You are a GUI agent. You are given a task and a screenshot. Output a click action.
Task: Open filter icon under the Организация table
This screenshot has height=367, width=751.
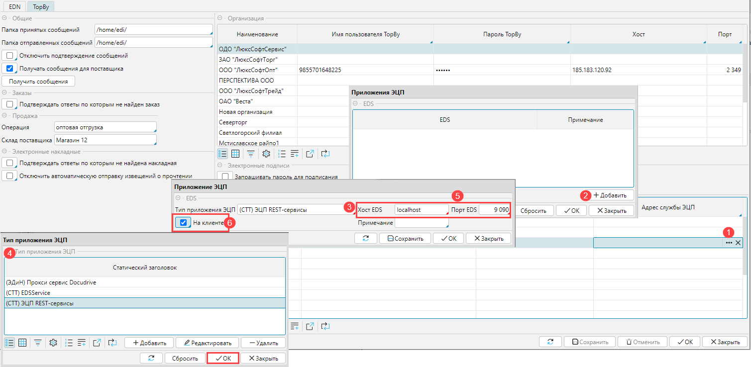pos(251,154)
